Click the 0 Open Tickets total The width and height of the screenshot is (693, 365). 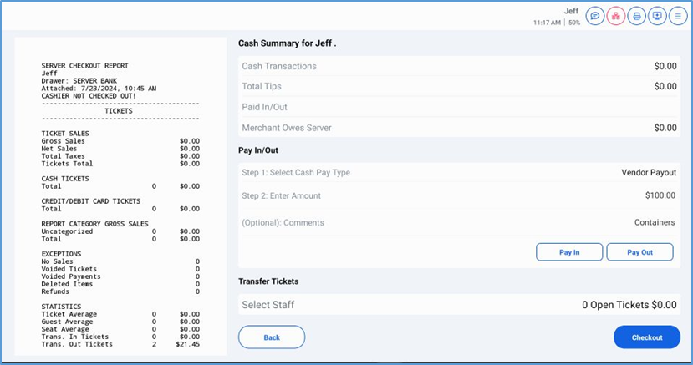click(x=629, y=306)
